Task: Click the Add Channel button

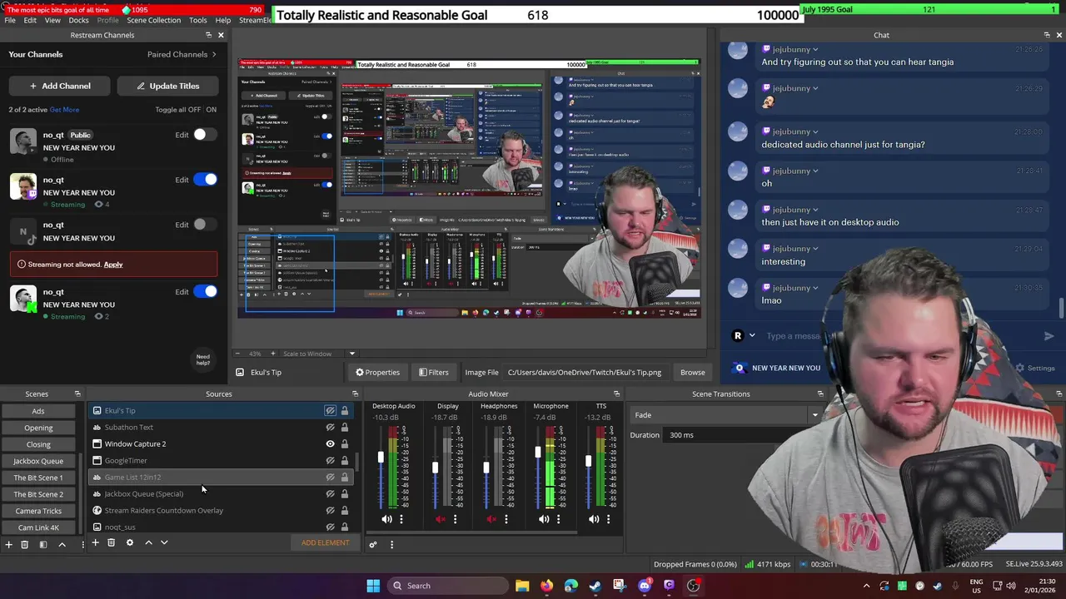Action: (x=60, y=86)
